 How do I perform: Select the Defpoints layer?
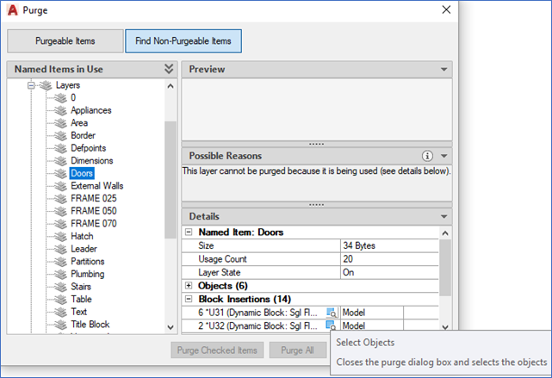coord(89,148)
